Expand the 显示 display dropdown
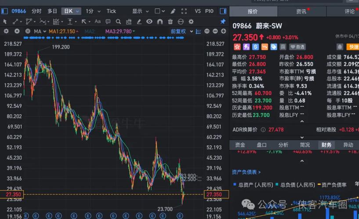 [x=140, y=11]
